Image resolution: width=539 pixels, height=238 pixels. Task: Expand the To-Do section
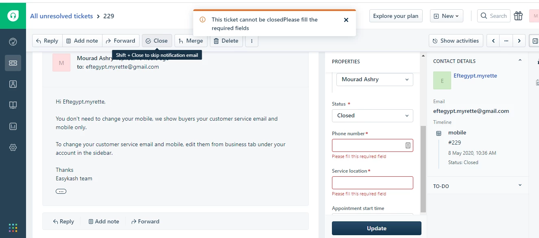(520, 186)
